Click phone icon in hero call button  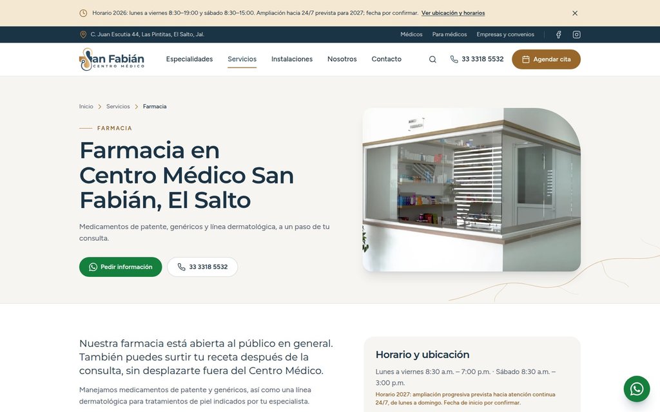pyautogui.click(x=181, y=267)
